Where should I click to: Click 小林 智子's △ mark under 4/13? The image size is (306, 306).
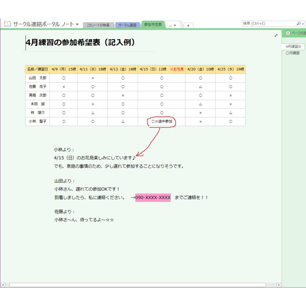pyautogui.click(x=123, y=122)
